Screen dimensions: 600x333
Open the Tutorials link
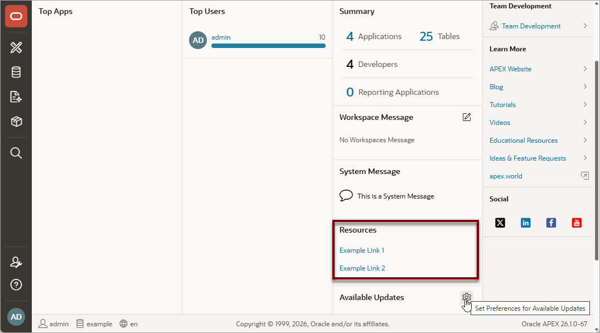click(502, 104)
